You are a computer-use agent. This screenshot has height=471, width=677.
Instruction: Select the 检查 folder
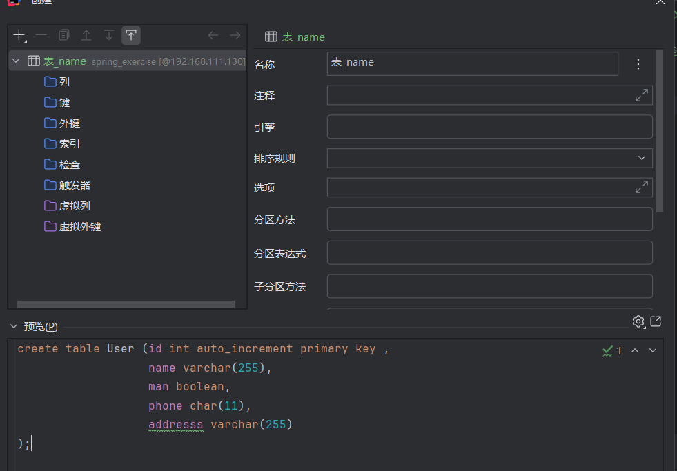pyautogui.click(x=62, y=164)
